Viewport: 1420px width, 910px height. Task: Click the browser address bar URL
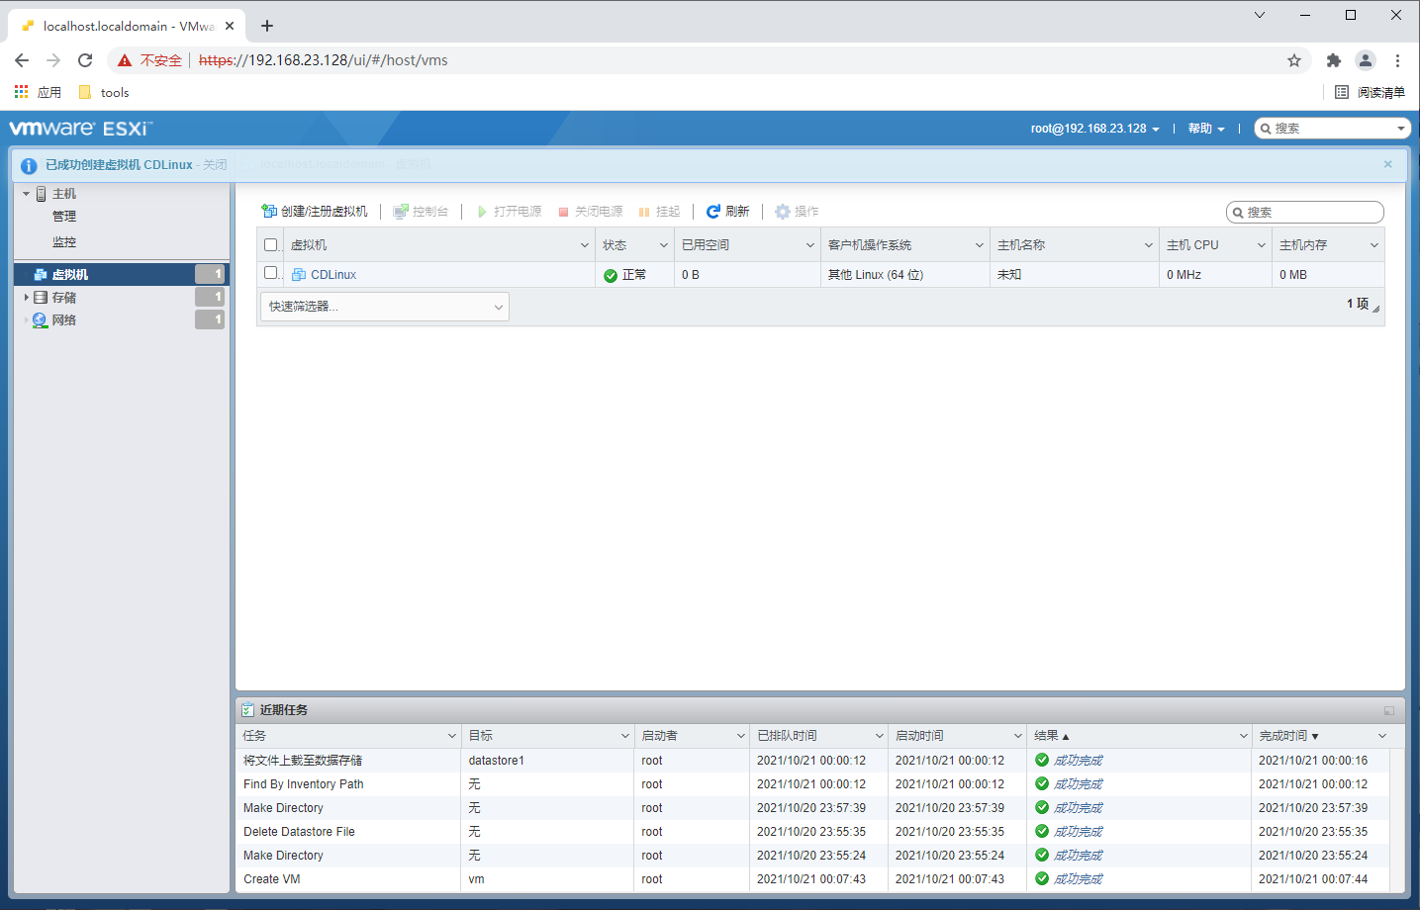pos(324,60)
